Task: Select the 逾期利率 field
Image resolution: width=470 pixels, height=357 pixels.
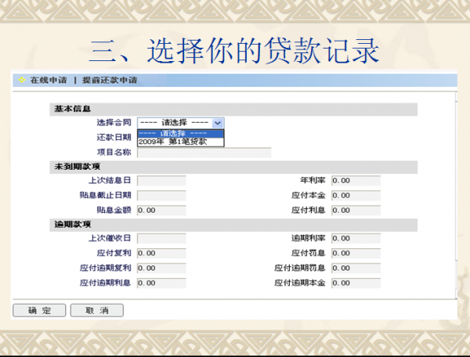Action: [356, 239]
